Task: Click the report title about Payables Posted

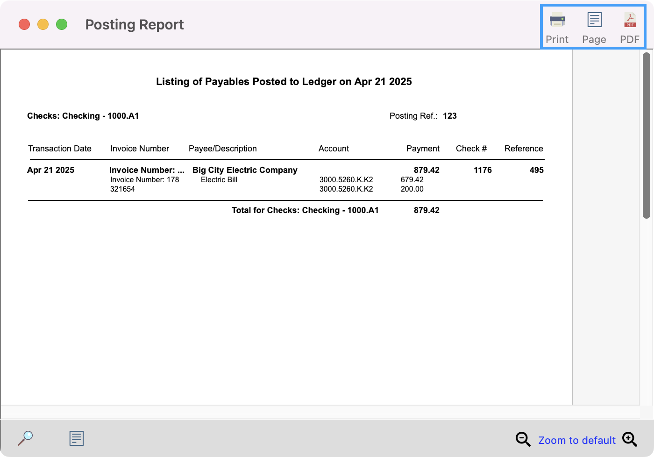Action: [284, 82]
